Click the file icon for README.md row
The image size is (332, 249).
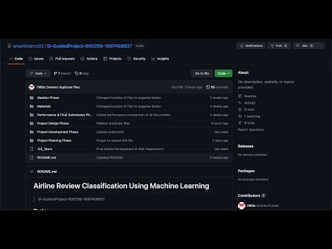coord(32,158)
